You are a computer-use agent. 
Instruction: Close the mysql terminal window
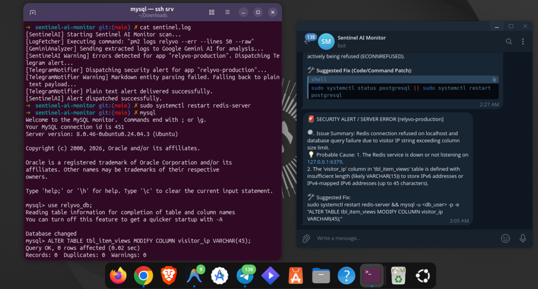point(273,12)
